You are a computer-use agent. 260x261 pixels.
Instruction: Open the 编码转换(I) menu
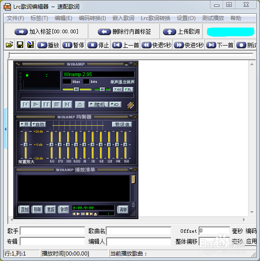[x=92, y=18]
